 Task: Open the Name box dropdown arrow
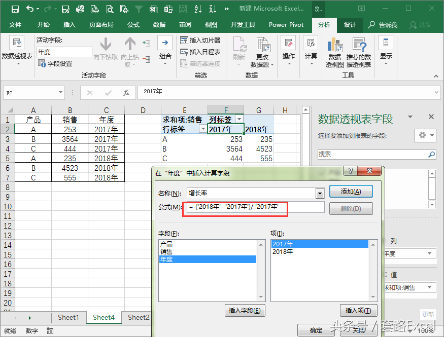[x=60, y=92]
